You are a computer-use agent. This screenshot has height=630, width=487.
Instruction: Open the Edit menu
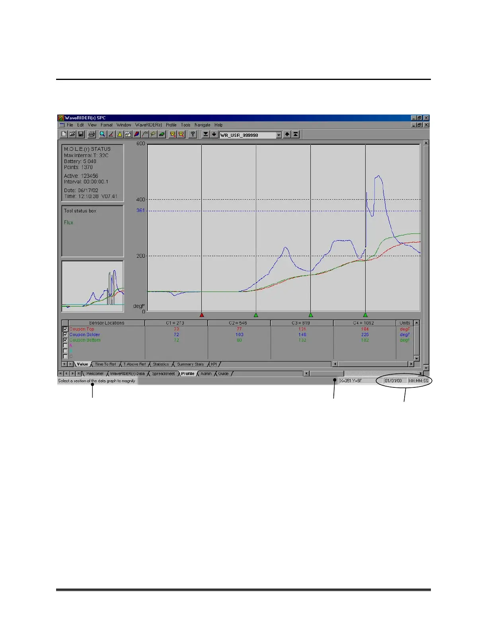coord(80,125)
